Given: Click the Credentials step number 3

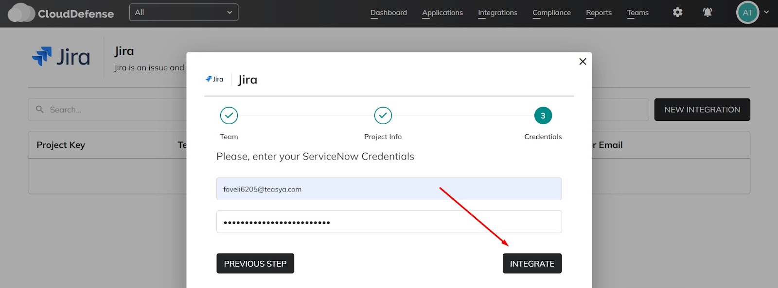Looking at the screenshot, I should click(543, 115).
